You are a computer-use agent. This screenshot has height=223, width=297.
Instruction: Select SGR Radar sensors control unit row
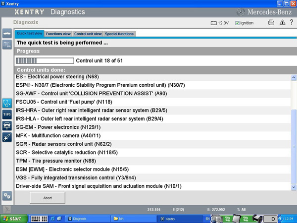[152, 144]
